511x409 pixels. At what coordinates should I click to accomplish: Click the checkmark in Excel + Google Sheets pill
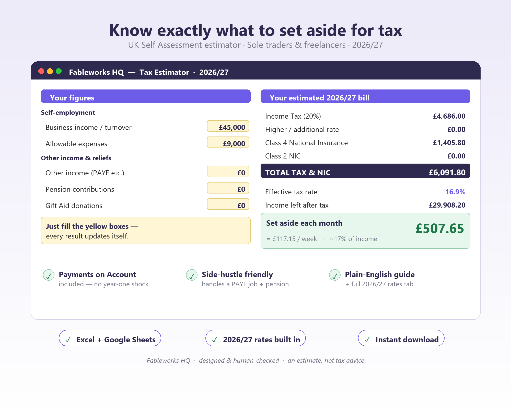point(68,340)
